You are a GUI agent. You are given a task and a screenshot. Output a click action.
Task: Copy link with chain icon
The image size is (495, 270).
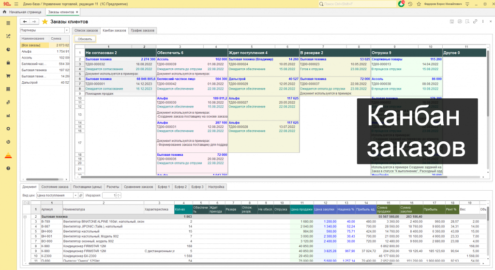coord(475,21)
